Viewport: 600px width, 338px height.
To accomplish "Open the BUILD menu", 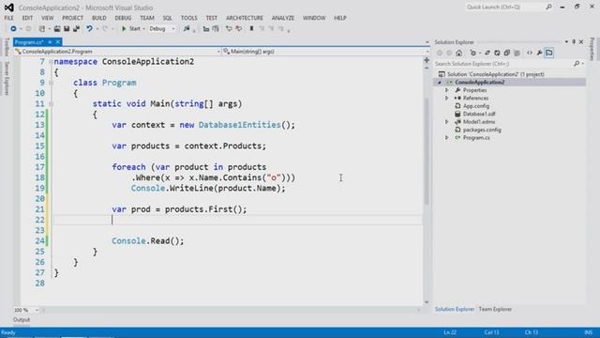I will click(98, 18).
